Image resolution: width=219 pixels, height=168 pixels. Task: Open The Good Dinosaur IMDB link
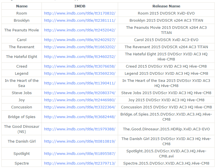[x=80, y=129]
